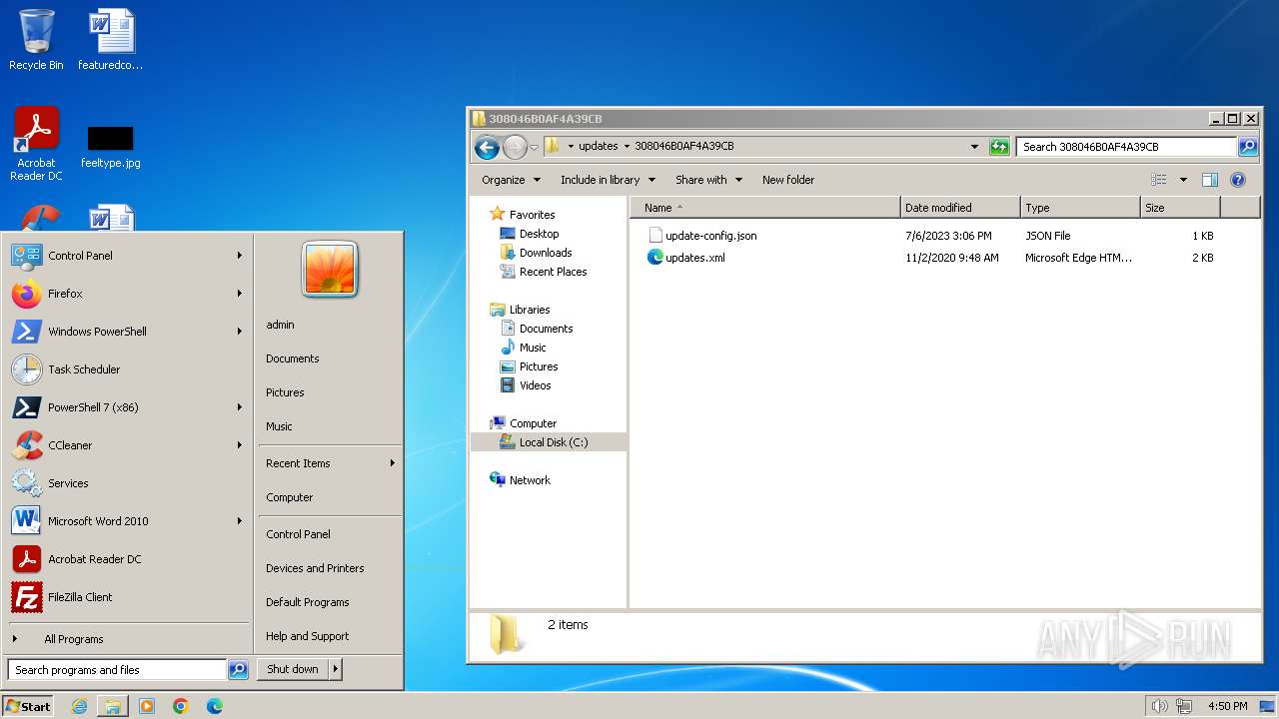Select Local Disk (C:) in navigation tree
Viewport: 1279px width, 719px height.
[553, 442]
